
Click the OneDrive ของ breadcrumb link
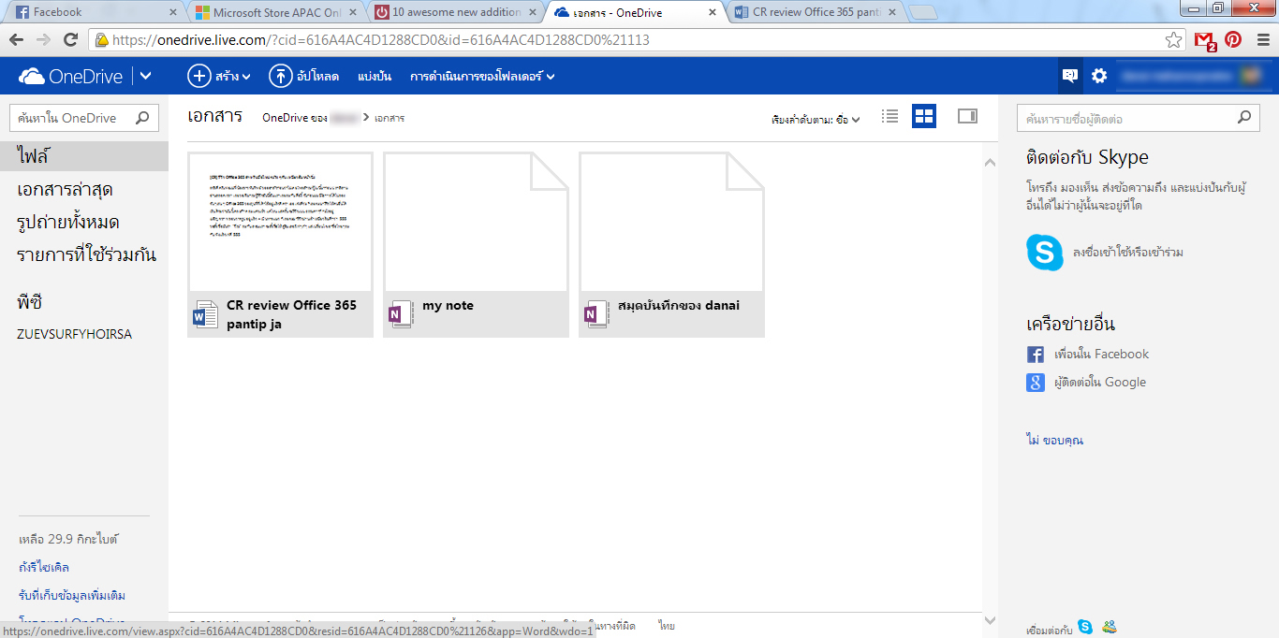(x=310, y=118)
